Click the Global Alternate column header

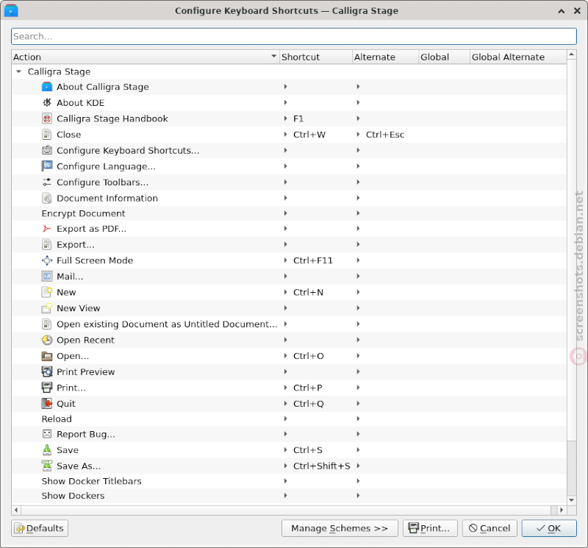click(518, 57)
